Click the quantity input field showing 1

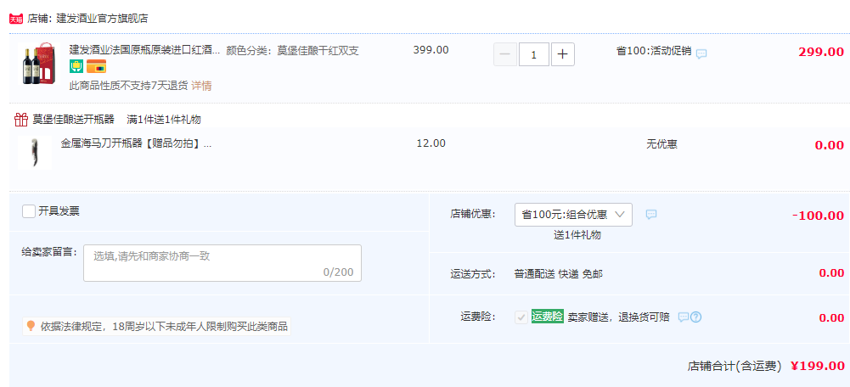click(x=534, y=54)
